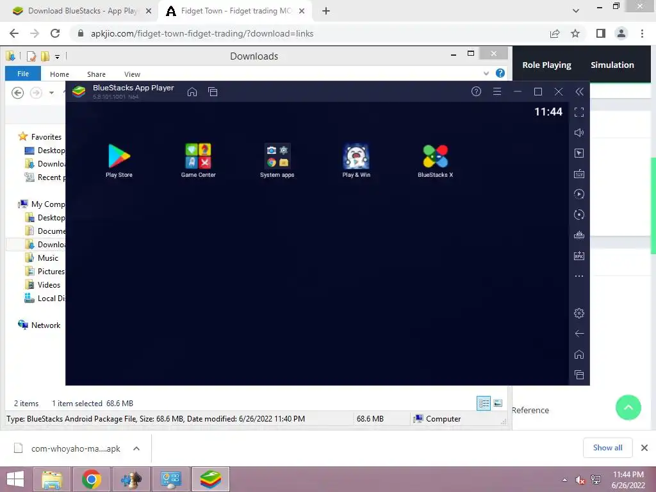This screenshot has width=656, height=492.
Task: Open the Role Playing category link
Action: click(x=547, y=65)
